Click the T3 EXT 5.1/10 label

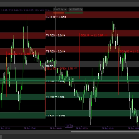click(x=55, y=81)
